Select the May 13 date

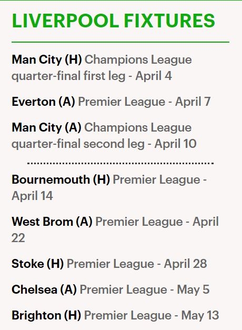pyautogui.click(x=200, y=315)
